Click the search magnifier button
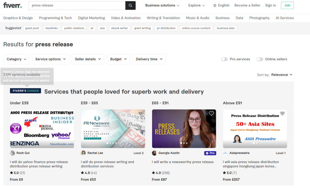Image resolution: width=310 pixels, height=188 pixels. (x=131, y=5)
